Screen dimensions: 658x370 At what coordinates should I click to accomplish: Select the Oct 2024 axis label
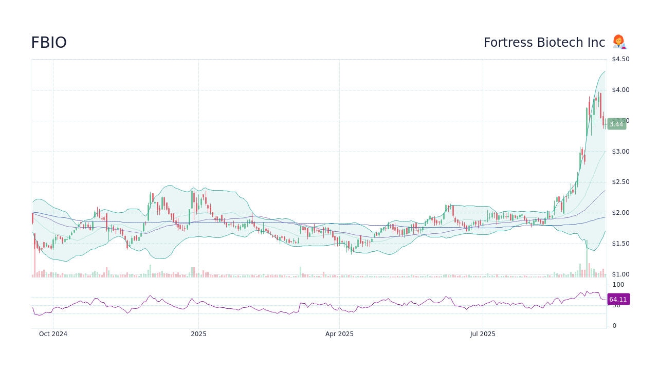point(52,334)
